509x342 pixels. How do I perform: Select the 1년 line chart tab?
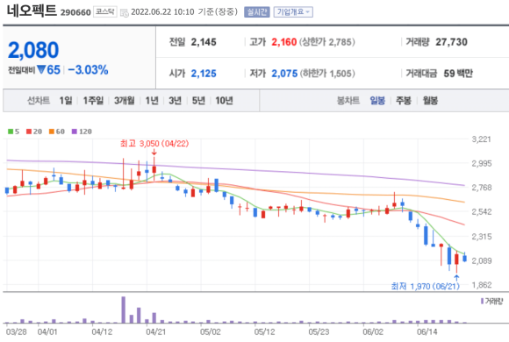(152, 101)
